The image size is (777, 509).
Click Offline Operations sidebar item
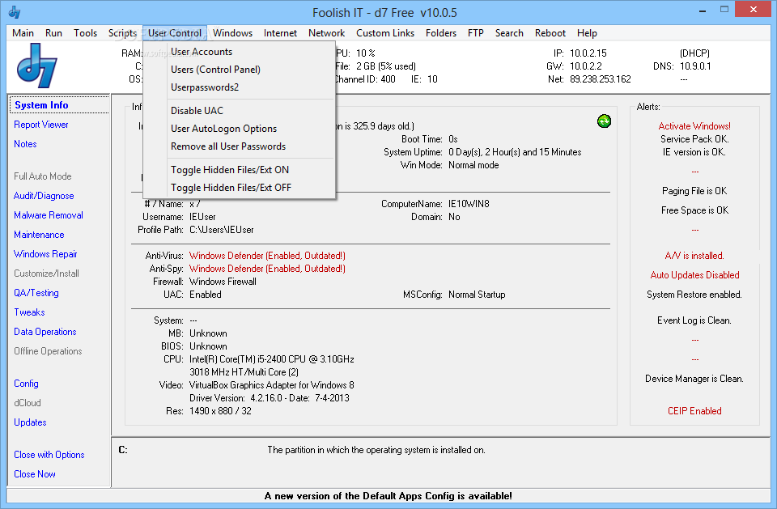[48, 351]
